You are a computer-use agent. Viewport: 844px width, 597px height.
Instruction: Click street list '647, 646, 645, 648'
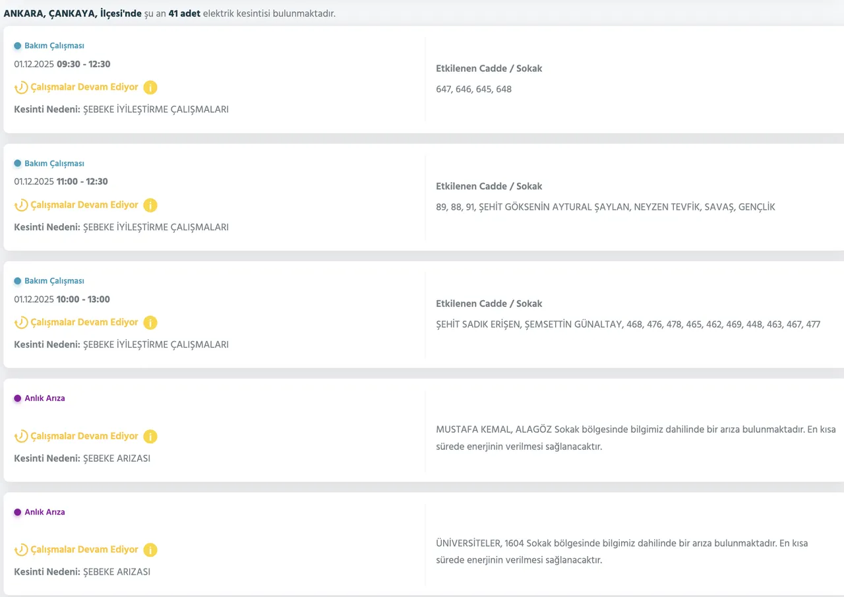(x=473, y=89)
